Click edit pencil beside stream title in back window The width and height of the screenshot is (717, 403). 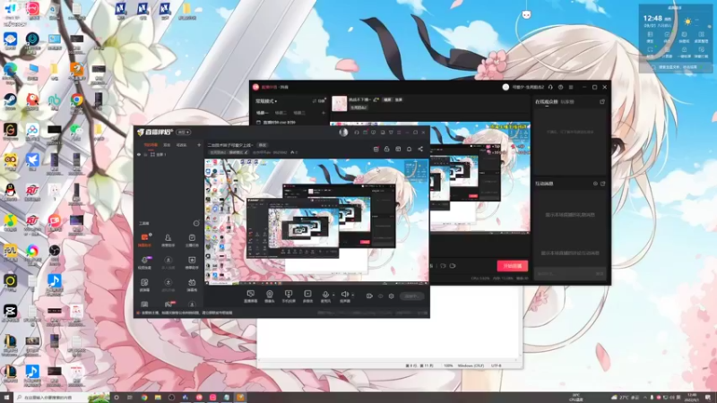click(376, 99)
